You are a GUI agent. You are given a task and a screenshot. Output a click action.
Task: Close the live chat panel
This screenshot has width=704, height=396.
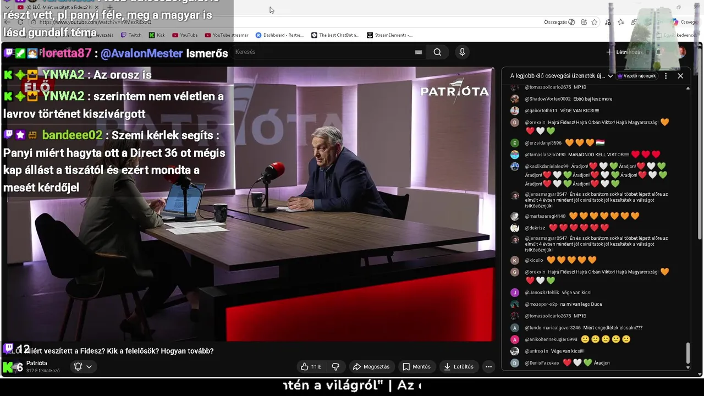coord(680,76)
